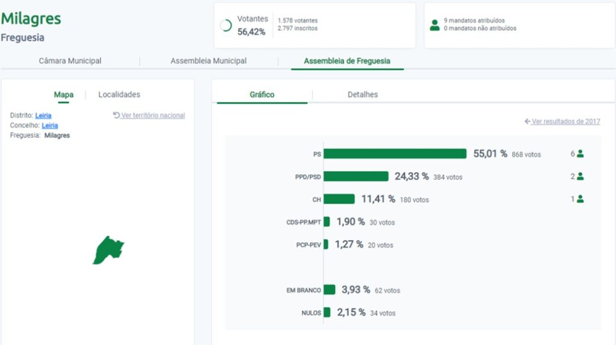This screenshot has height=345, width=616.
Task: Click Ver território nacional link
Action: 153,115
